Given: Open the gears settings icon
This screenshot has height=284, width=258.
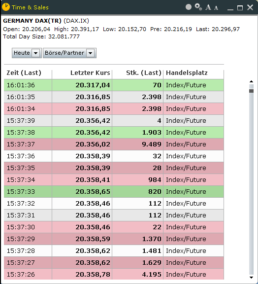Looking at the screenshot, I should click(x=198, y=7).
